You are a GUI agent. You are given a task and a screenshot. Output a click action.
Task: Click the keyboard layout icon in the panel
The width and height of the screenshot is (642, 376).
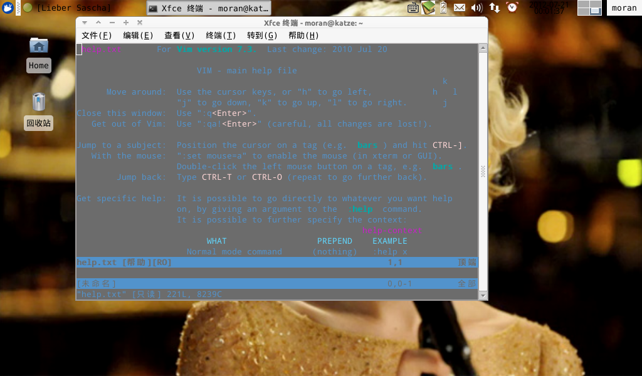pos(413,8)
